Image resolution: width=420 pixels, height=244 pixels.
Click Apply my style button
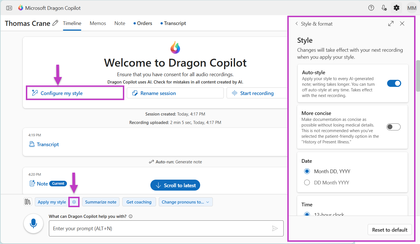coord(52,202)
